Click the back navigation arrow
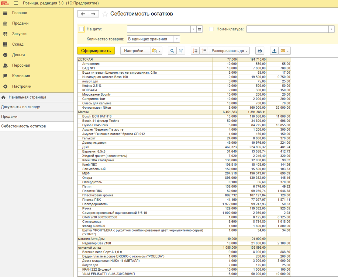Screen dimensions: 338x277 pos(83,14)
